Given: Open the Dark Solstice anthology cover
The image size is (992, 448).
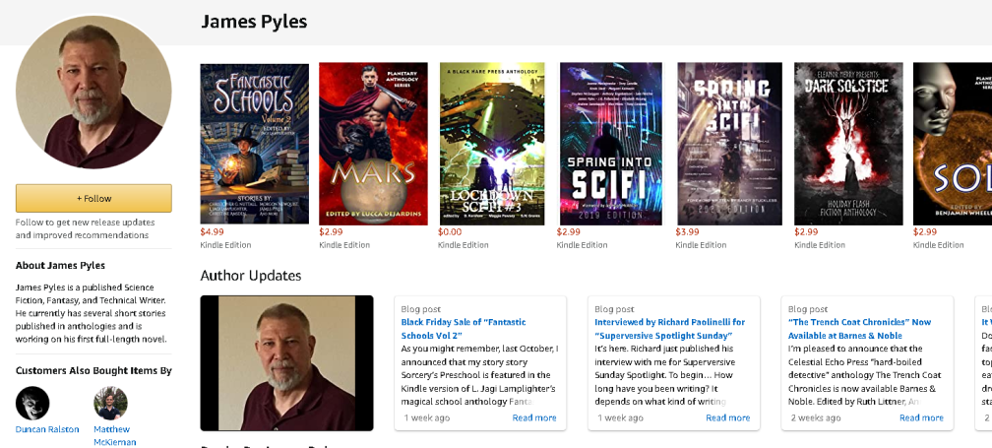Looking at the screenshot, I should coord(848,144).
